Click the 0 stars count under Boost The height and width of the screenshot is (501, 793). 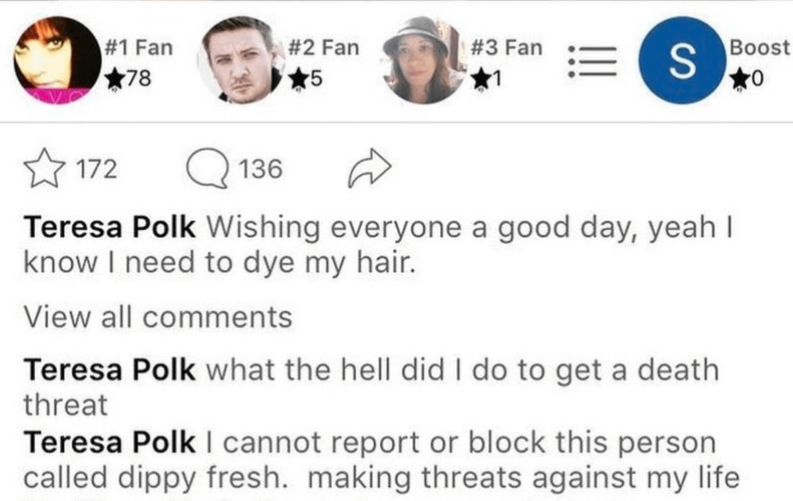(749, 79)
